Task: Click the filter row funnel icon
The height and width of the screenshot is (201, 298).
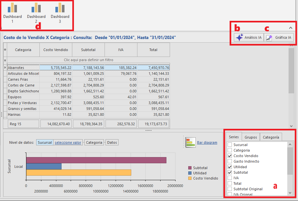Action: pyautogui.click(x=5, y=60)
